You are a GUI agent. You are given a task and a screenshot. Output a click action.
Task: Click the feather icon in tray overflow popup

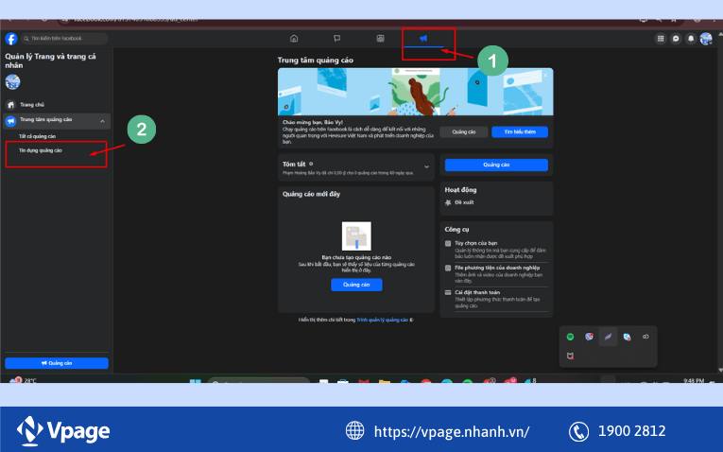(609, 337)
